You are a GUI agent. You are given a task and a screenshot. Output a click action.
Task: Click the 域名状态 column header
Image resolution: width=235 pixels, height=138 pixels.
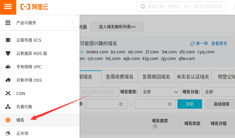[x=192, y=123]
